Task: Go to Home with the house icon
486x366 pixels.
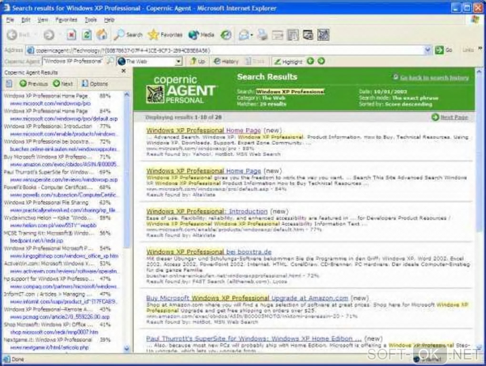Action: tap(101, 35)
